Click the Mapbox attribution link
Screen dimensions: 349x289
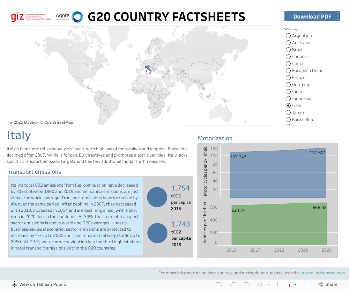[24, 122]
